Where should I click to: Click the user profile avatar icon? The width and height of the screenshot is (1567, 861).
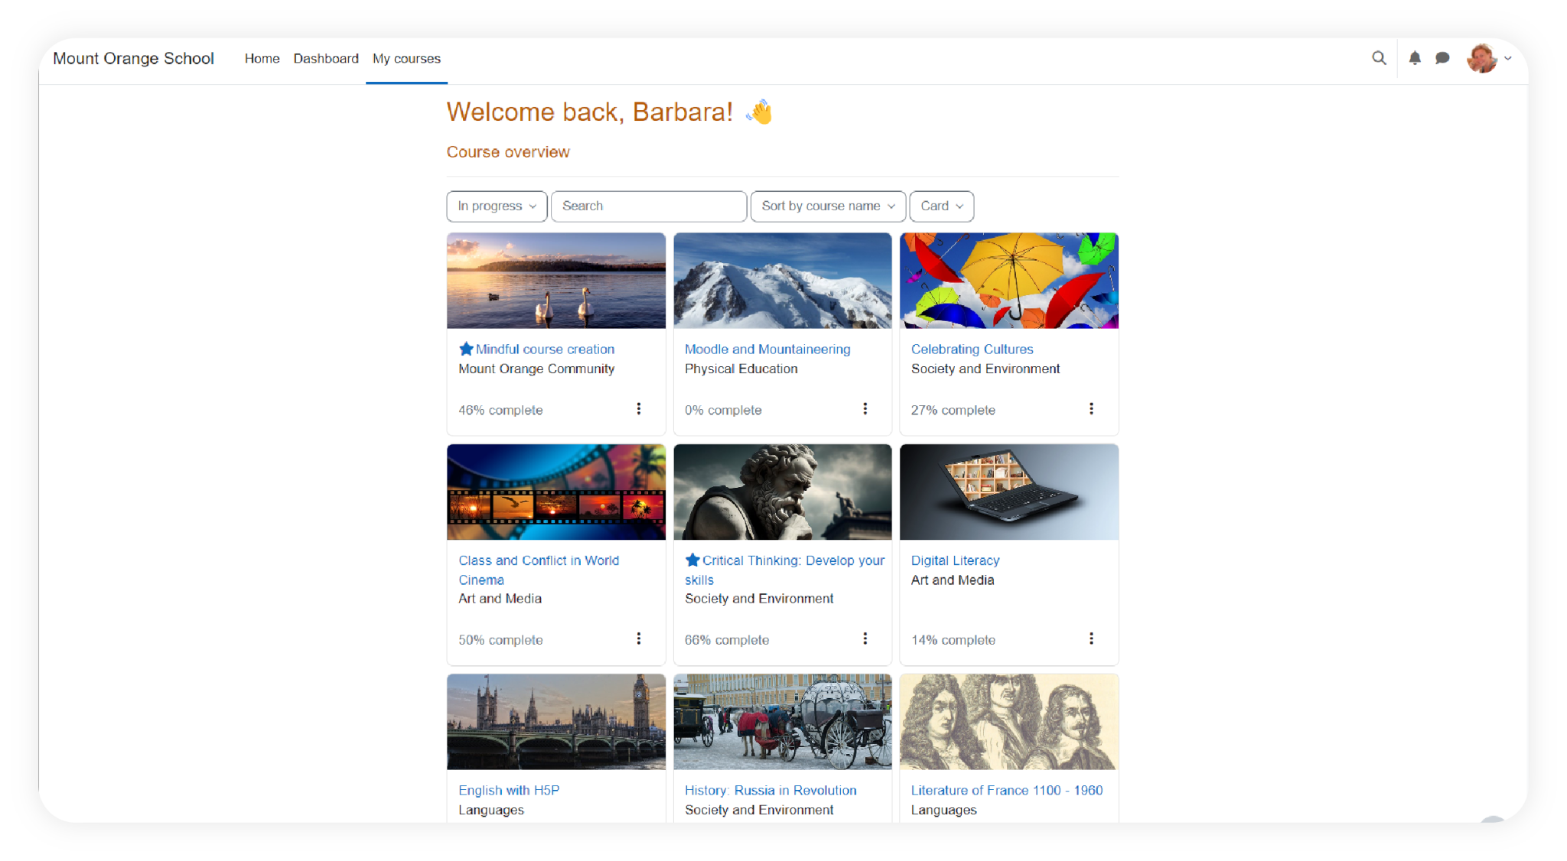point(1482,58)
